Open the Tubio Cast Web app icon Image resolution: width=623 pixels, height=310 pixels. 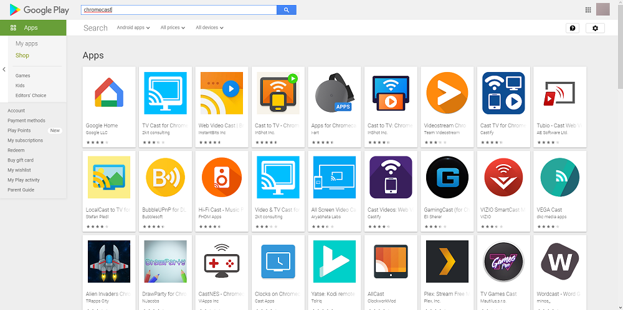click(x=560, y=93)
